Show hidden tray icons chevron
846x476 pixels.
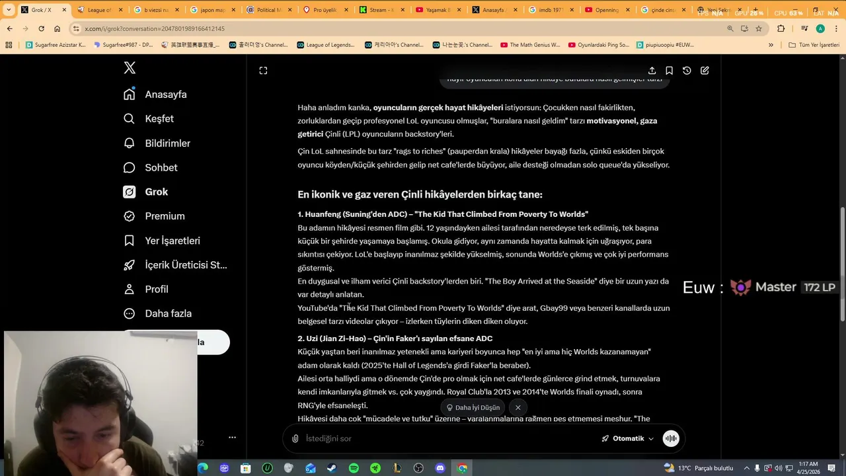[x=746, y=468]
